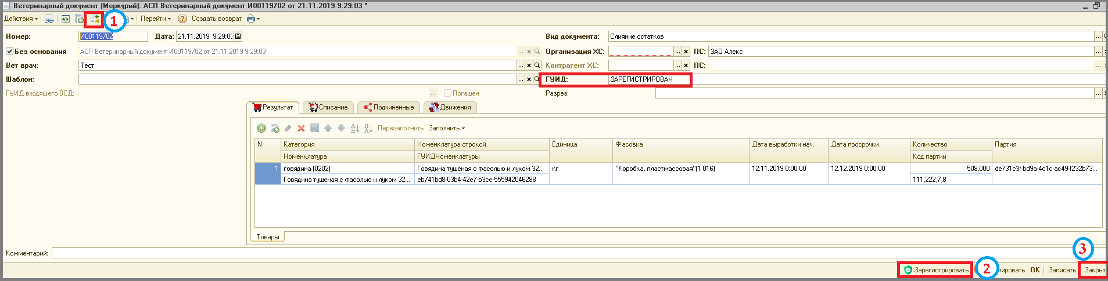Open the Действия dropdown menu
This screenshot has height=281, width=1108.
pyautogui.click(x=20, y=19)
